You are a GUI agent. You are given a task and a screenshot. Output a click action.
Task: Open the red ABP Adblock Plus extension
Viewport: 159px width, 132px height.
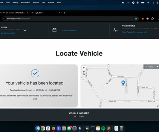(x=147, y=19)
